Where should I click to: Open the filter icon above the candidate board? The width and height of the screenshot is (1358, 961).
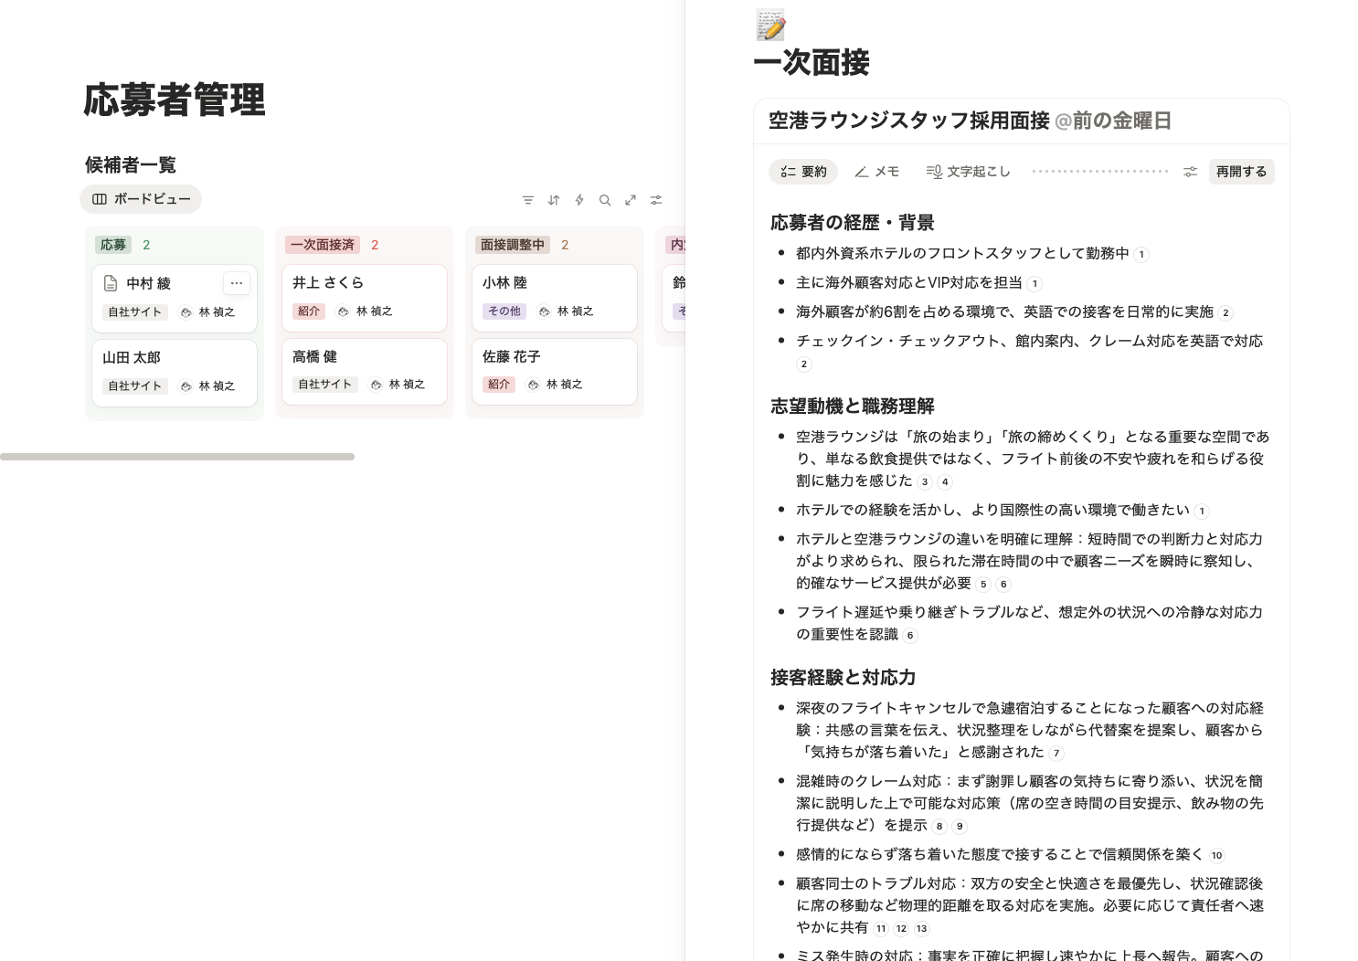click(528, 199)
